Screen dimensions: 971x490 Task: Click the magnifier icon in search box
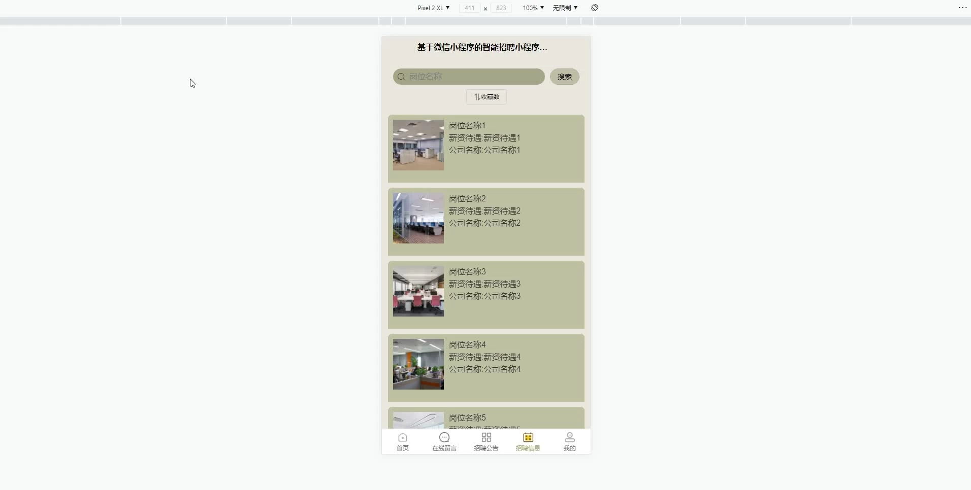(x=401, y=77)
